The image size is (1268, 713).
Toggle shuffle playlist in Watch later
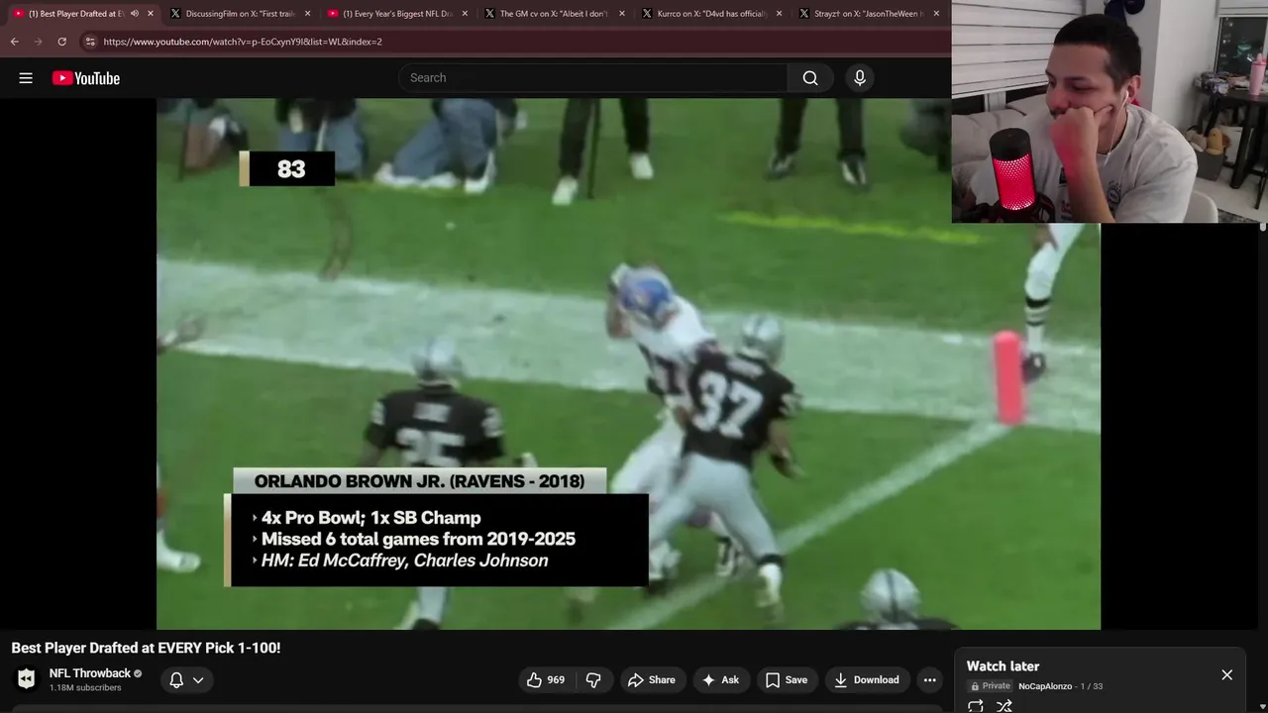tap(1004, 706)
